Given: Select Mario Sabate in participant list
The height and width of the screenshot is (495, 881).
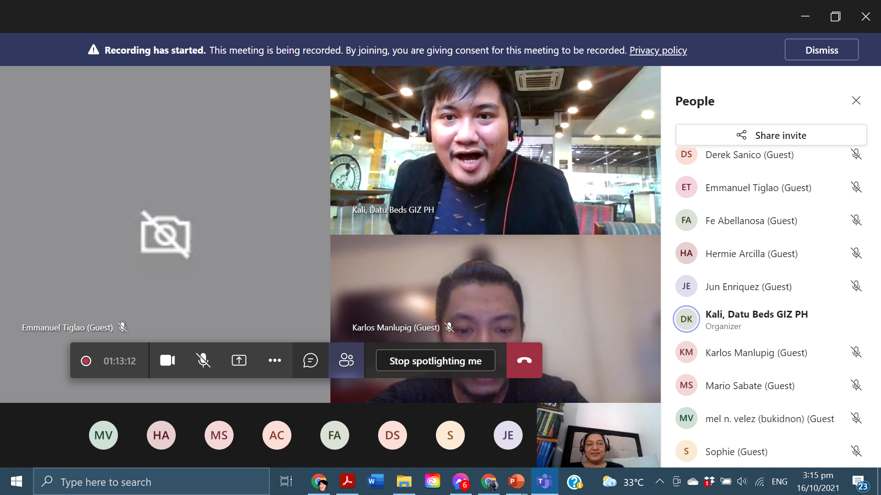Looking at the screenshot, I should pyautogui.click(x=750, y=385).
